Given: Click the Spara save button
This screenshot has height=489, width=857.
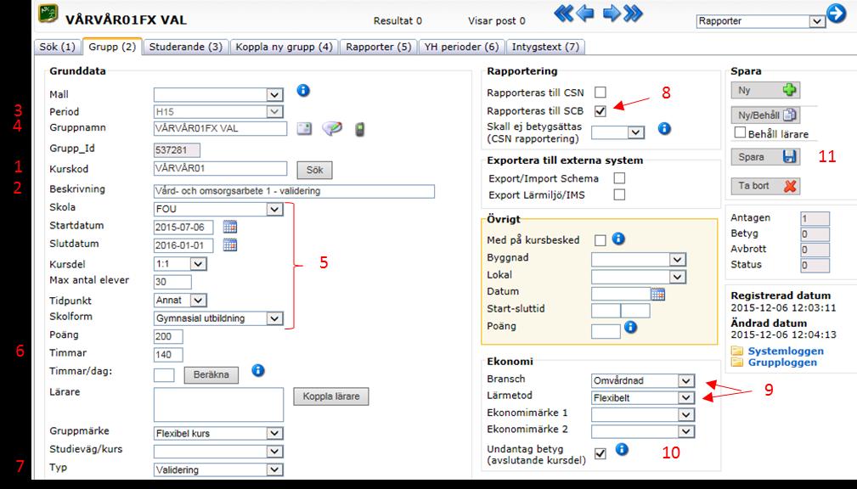Looking at the screenshot, I should tap(766, 157).
